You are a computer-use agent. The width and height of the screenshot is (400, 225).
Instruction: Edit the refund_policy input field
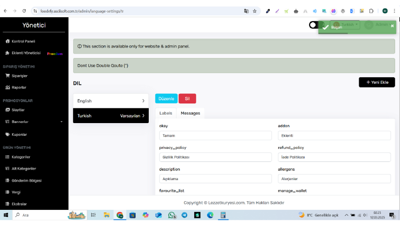(x=334, y=157)
